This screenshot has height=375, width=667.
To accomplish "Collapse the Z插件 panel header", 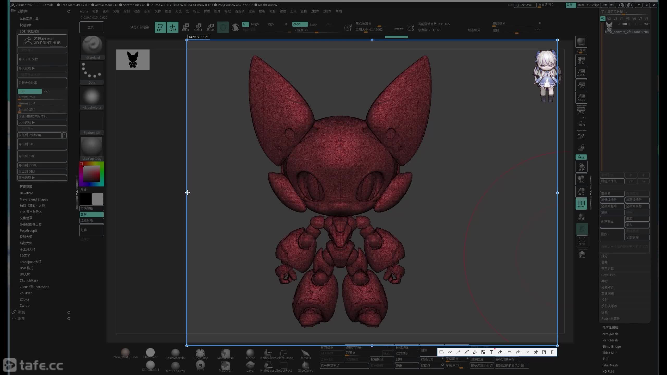I will coord(22,11).
